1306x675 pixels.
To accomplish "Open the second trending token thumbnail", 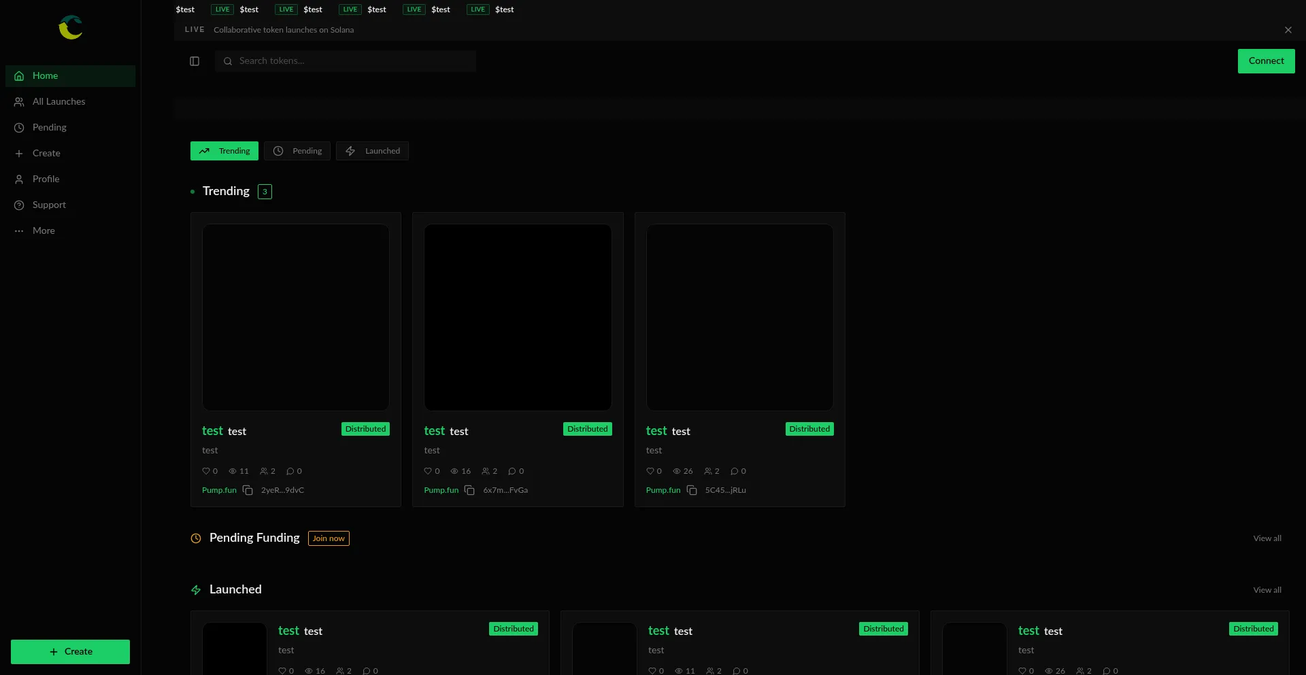I will click(x=518, y=317).
